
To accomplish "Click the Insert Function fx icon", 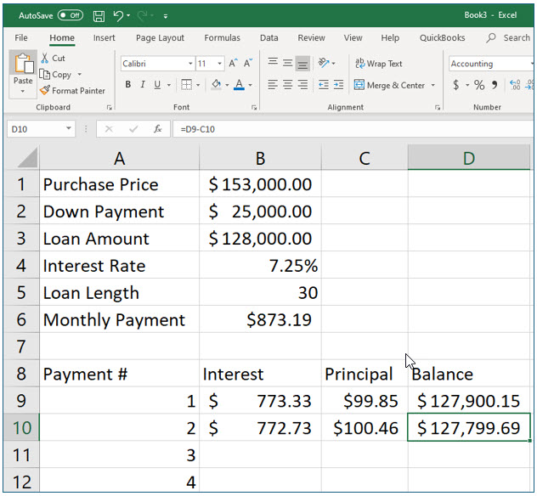I will pos(158,129).
